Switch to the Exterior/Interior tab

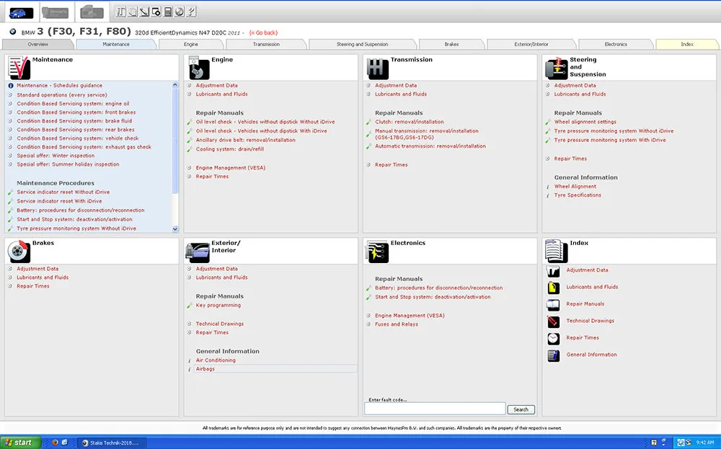[531, 44]
